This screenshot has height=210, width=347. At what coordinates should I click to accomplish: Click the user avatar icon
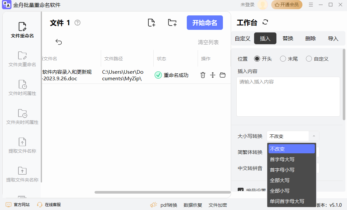click(263, 5)
